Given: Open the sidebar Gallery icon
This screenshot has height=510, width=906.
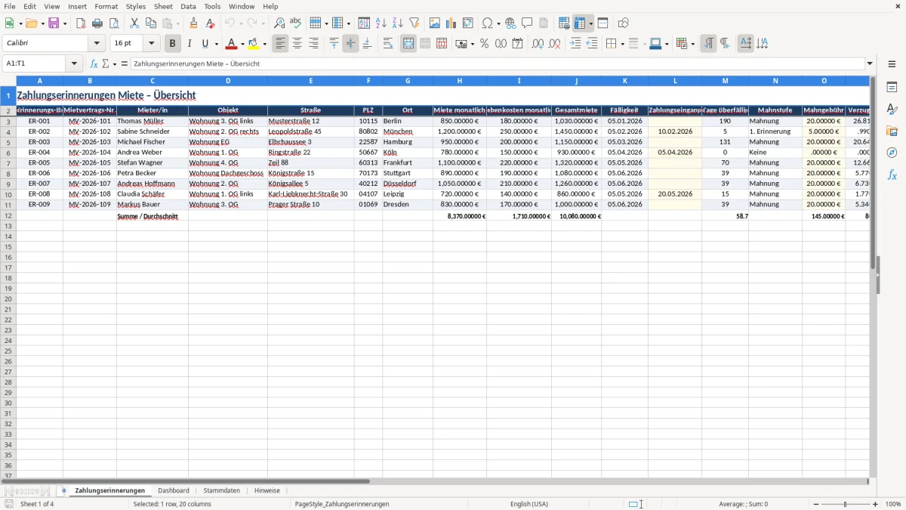Looking at the screenshot, I should click(x=892, y=131).
